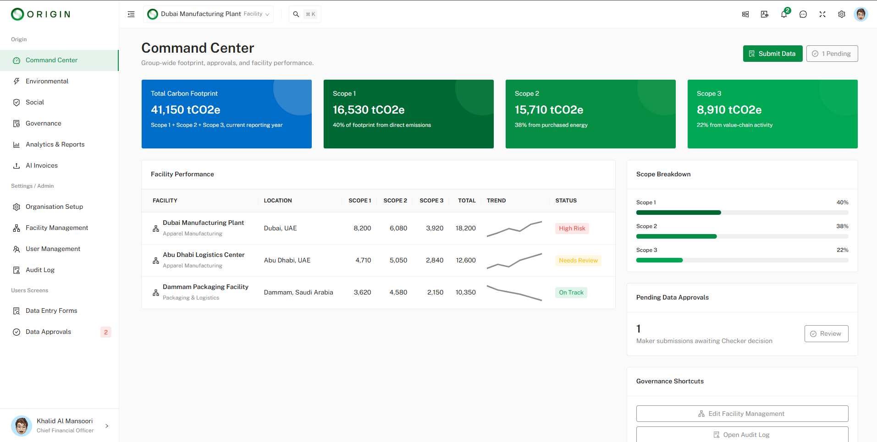This screenshot has width=877, height=442.
Task: Click the user avatar in top bar
Action: tap(861, 14)
